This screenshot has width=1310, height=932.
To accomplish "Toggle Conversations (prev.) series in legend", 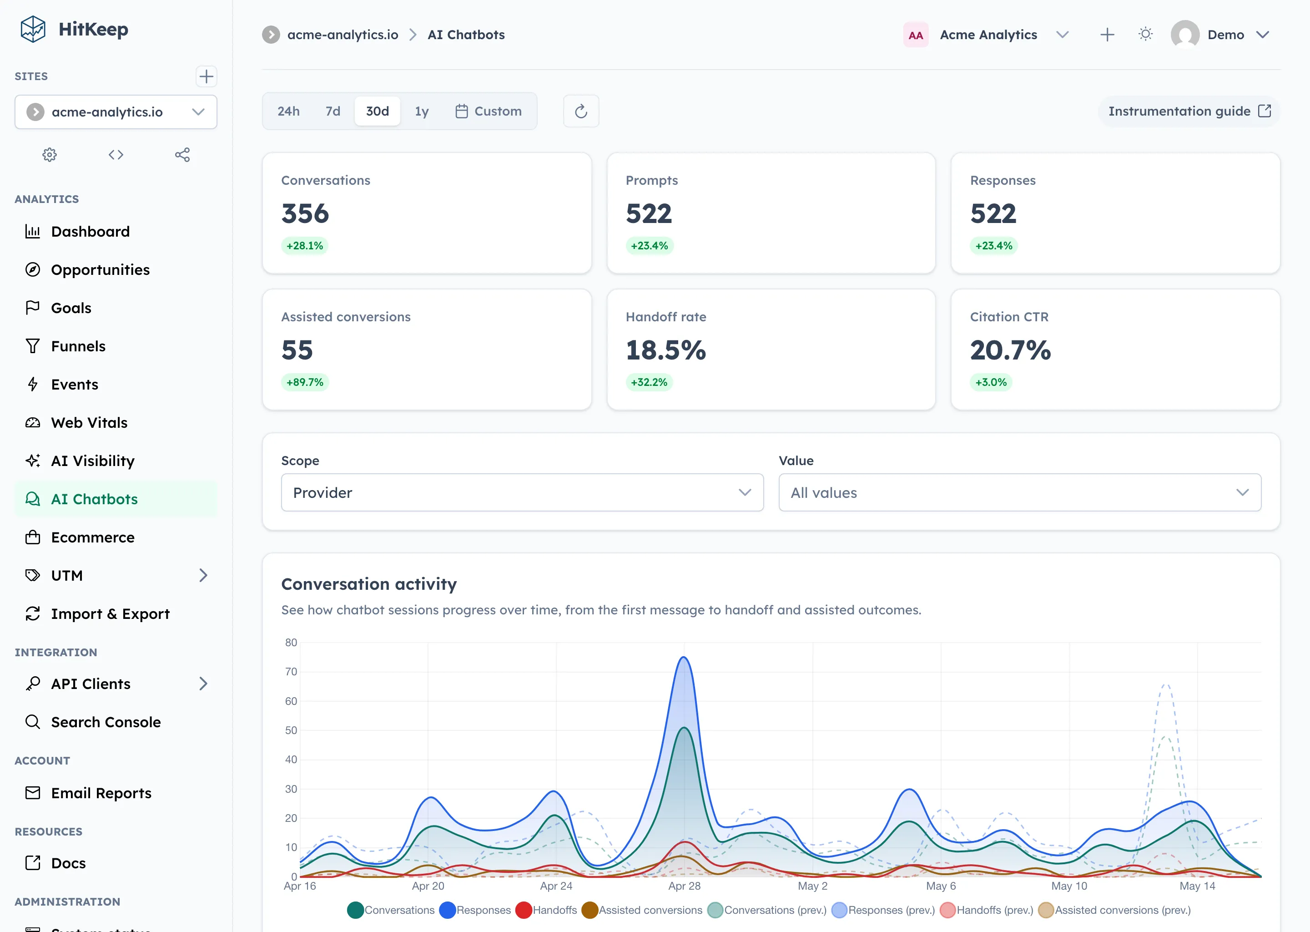I will pyautogui.click(x=767, y=911).
